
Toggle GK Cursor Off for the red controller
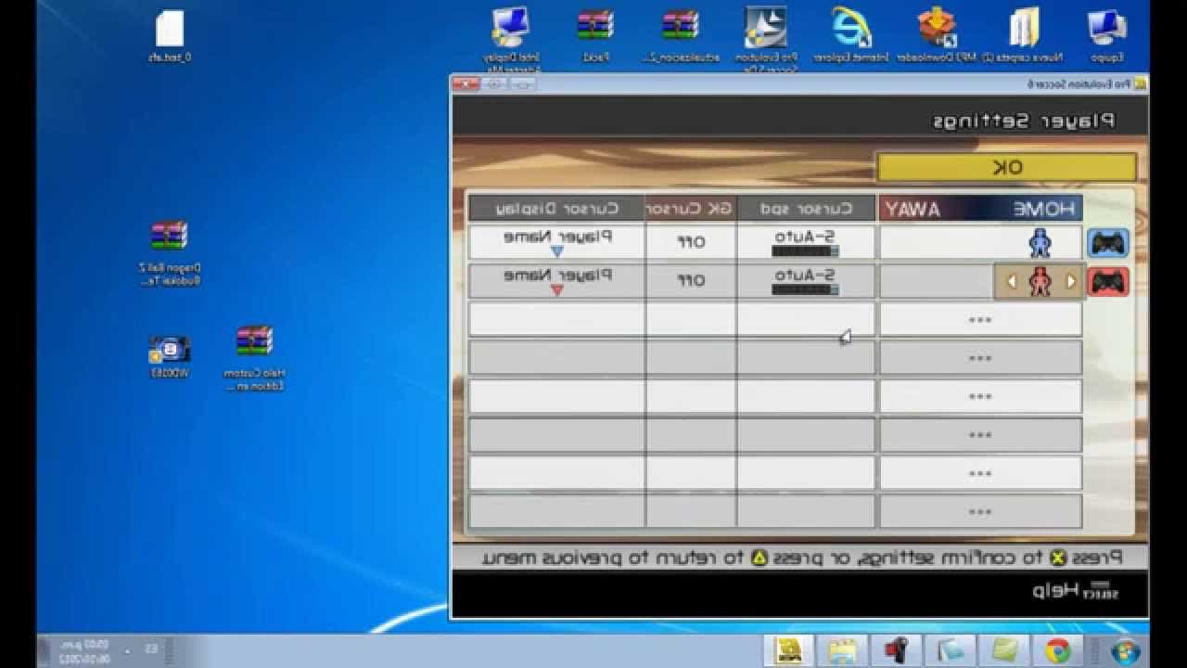coord(692,281)
